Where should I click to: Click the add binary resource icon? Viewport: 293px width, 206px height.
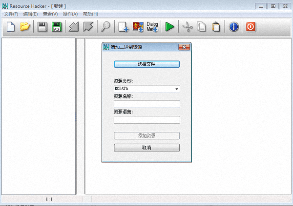click(x=124, y=27)
